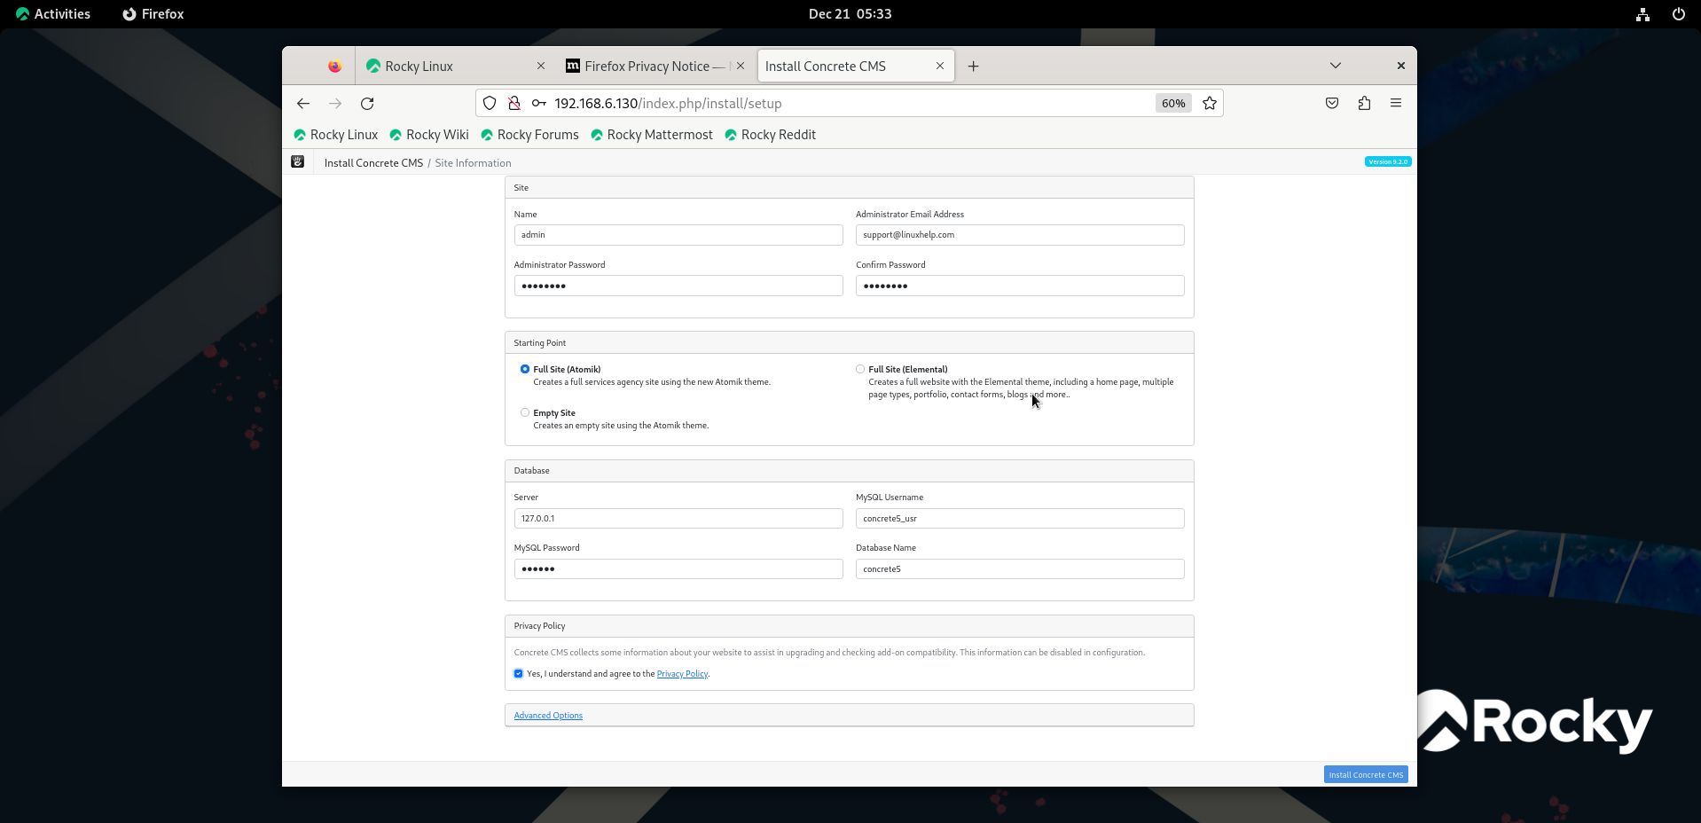
Task: Open the Firefox hamburger menu
Action: point(1396,104)
